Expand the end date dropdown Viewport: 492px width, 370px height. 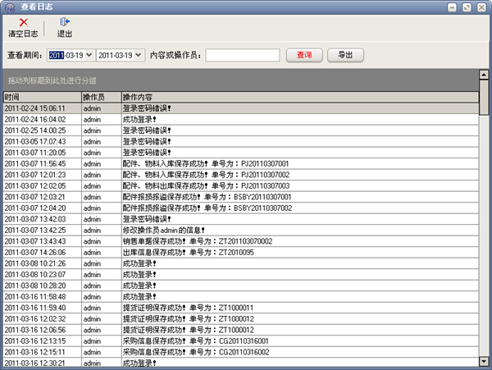(137, 56)
